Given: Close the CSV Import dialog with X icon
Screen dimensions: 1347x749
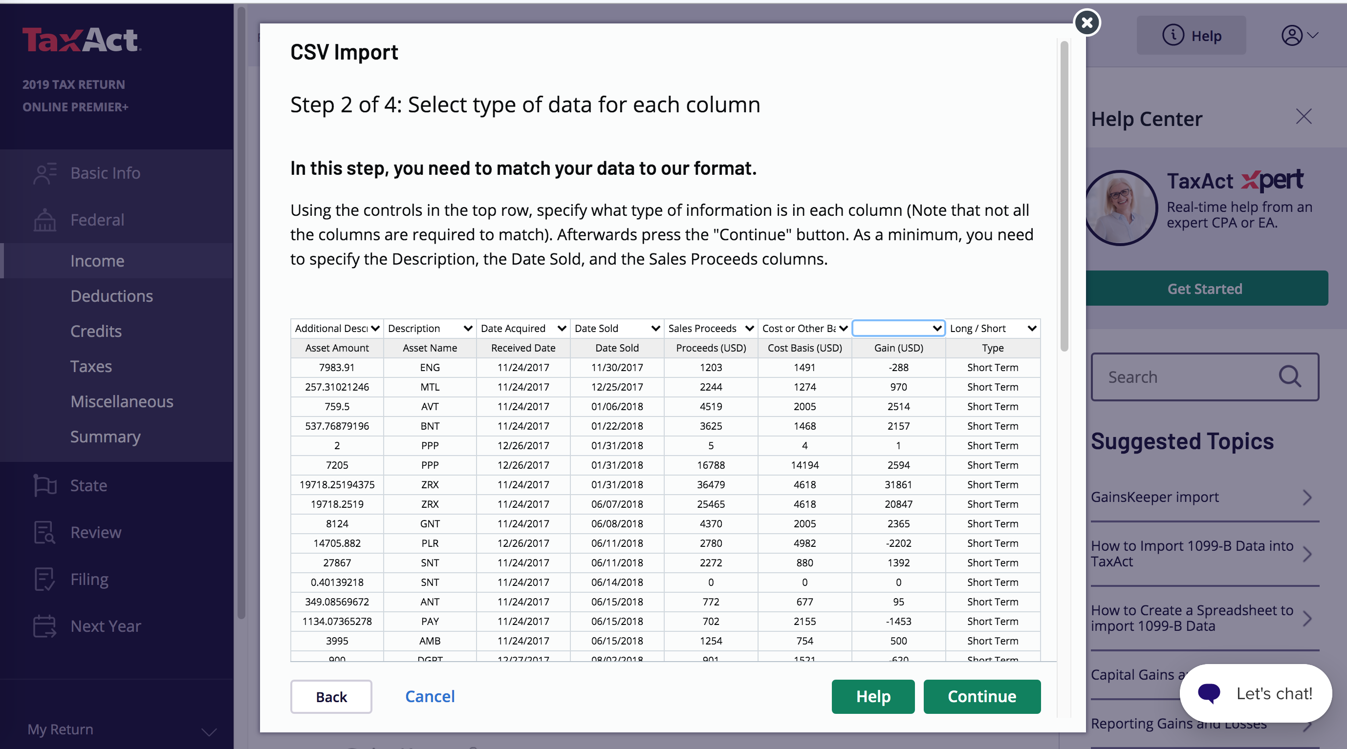Looking at the screenshot, I should tap(1086, 22).
